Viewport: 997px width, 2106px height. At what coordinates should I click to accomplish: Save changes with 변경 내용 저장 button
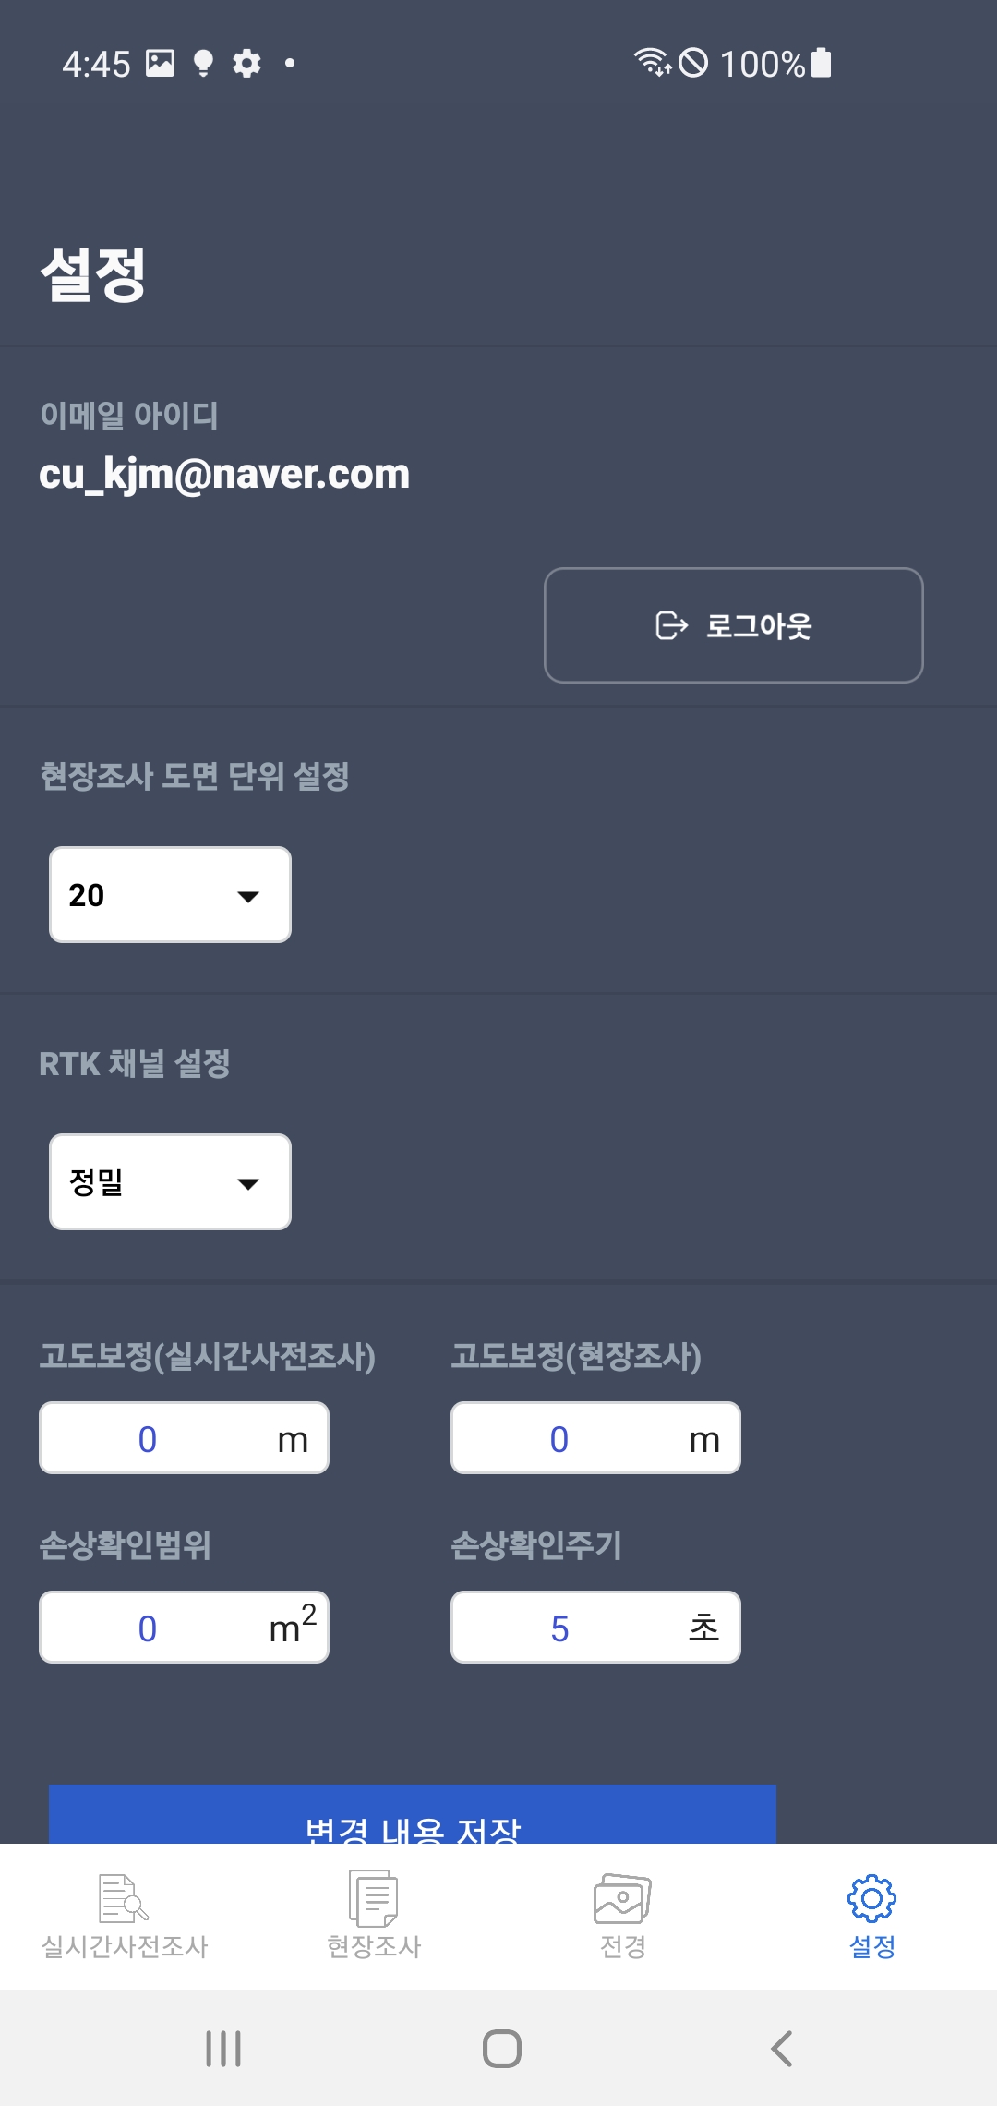coord(413,1814)
